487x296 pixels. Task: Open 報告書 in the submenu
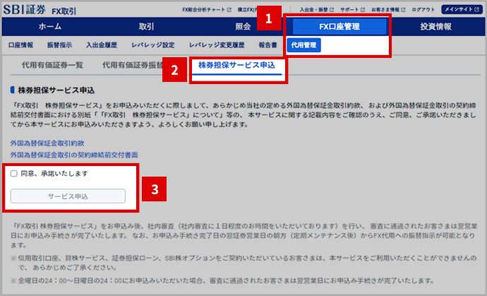tap(267, 45)
